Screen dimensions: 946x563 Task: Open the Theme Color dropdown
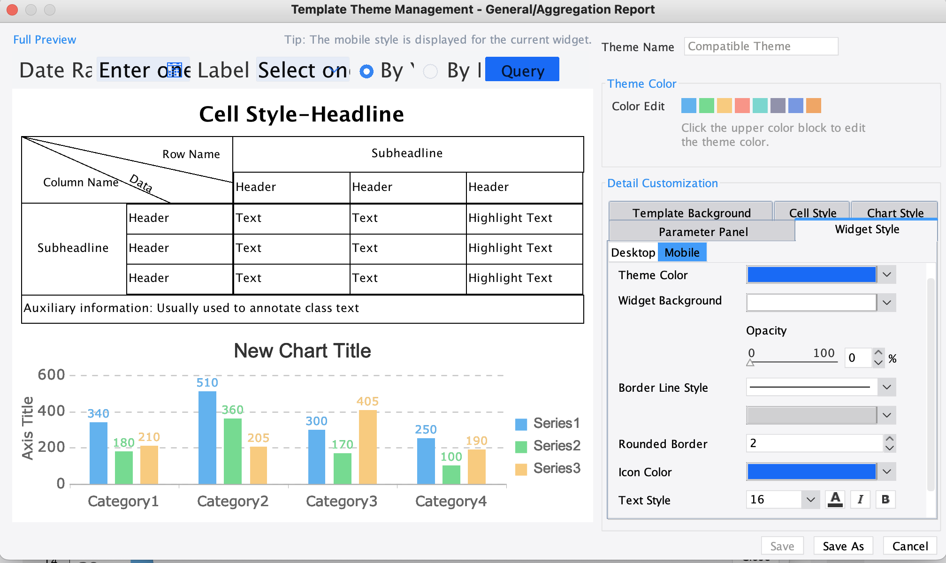pyautogui.click(x=886, y=274)
